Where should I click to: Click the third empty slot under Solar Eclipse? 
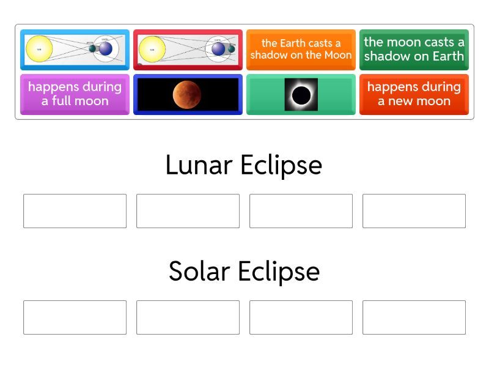(x=301, y=317)
